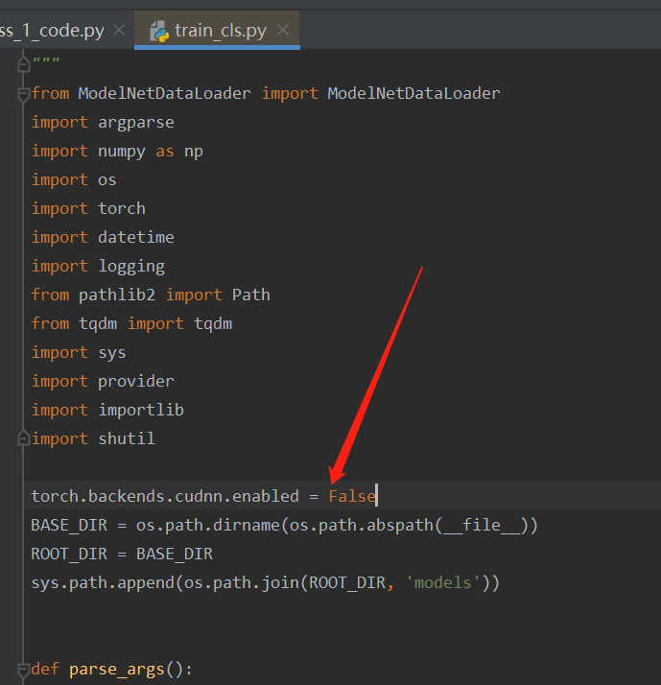Click 'importlib' in the import line
This screenshot has height=685, width=661.
click(141, 410)
